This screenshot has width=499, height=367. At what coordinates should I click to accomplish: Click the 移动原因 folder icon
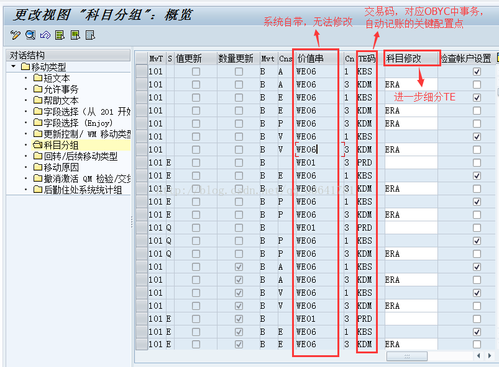(x=38, y=167)
